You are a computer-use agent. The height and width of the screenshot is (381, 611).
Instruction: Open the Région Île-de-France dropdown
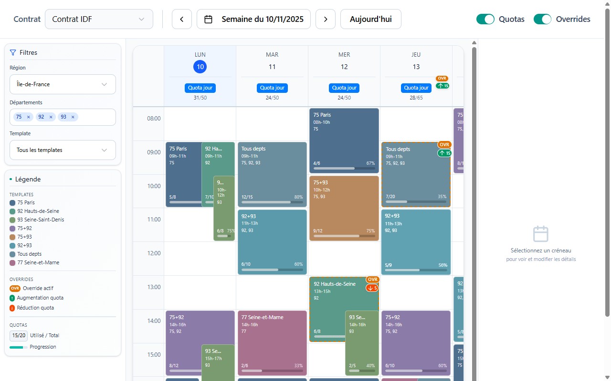tap(63, 84)
